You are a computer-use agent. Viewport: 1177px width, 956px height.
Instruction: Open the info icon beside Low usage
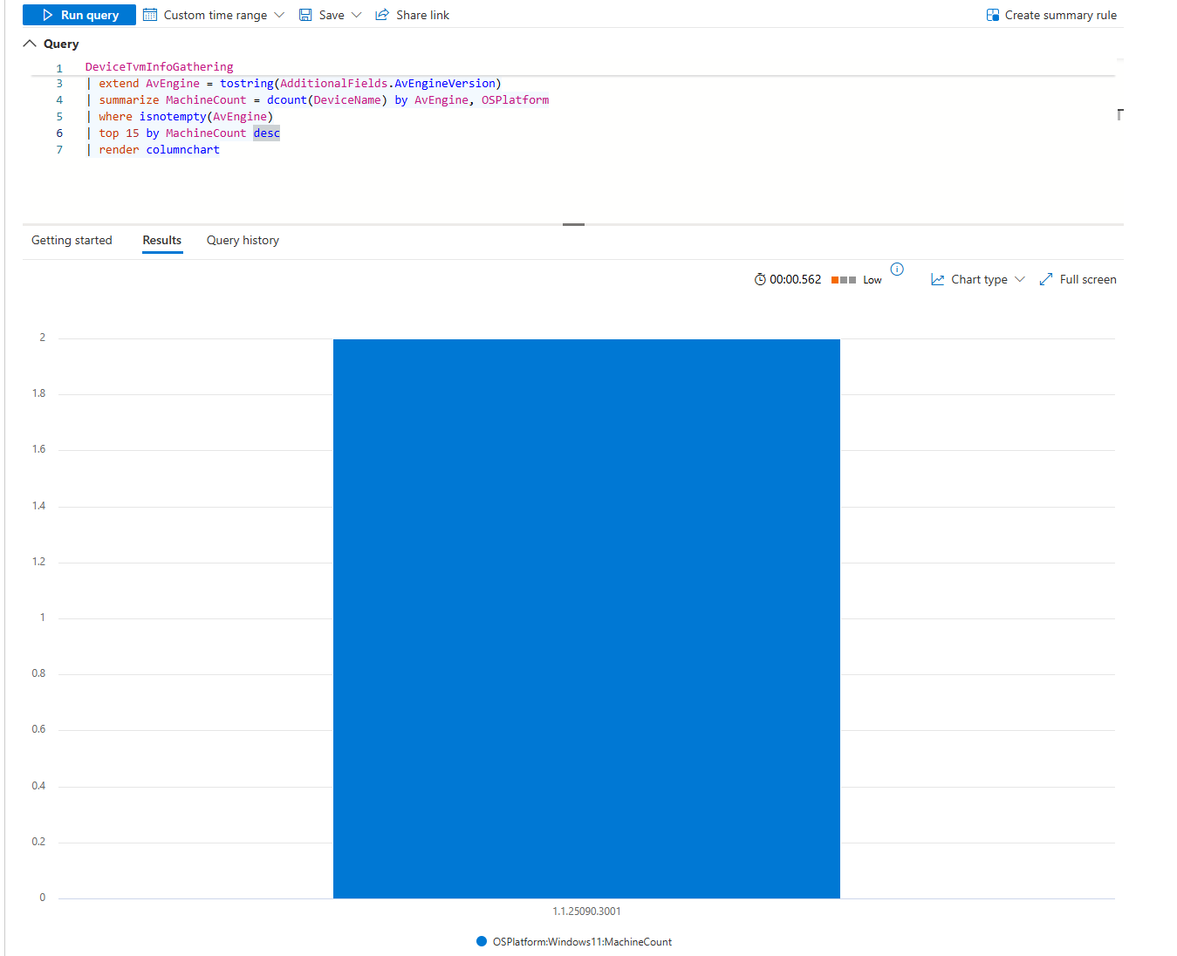click(897, 269)
